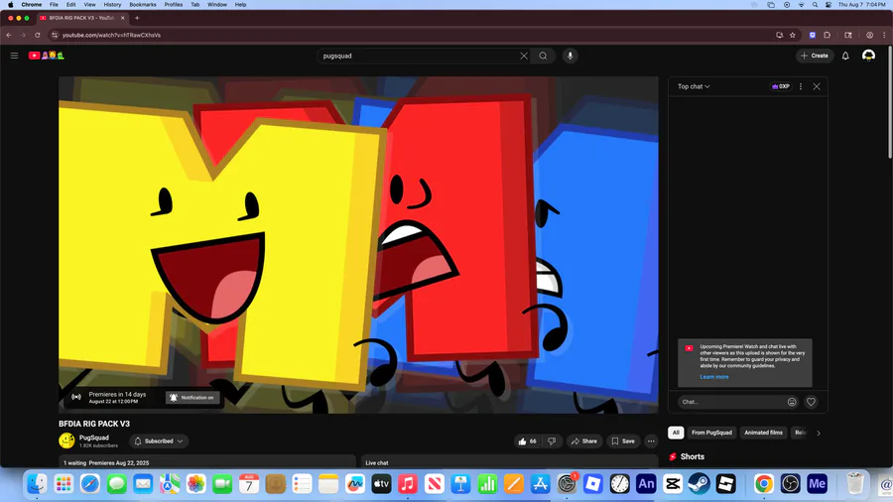Open PugSquad channel avatar
Viewport: 893px width, 502px height.
[66, 440]
